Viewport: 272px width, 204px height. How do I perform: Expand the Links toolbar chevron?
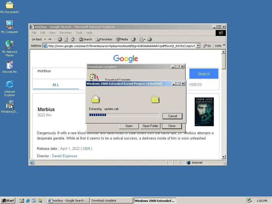[x=224, y=45]
